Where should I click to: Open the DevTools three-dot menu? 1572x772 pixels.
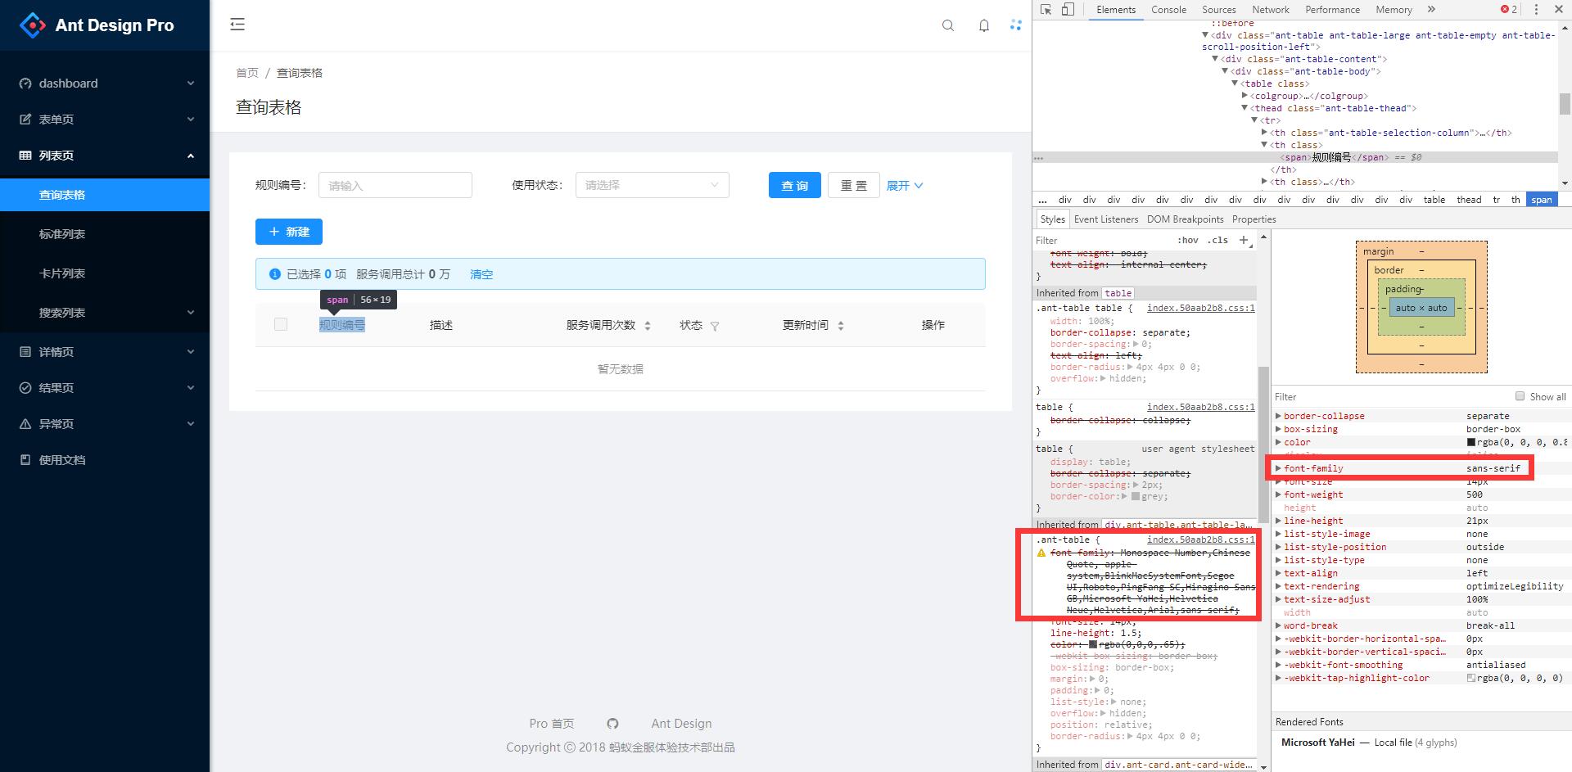[1536, 10]
